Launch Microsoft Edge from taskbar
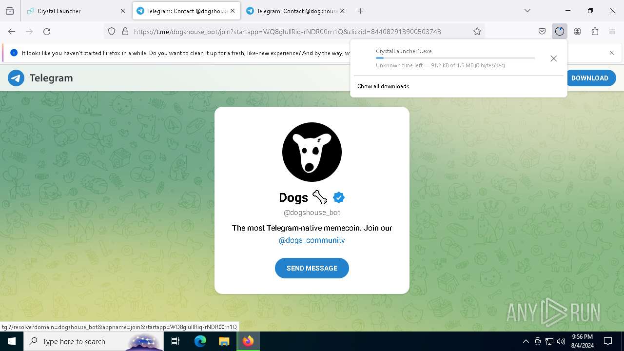Screen dimensions: 624x351 [x=200, y=341]
